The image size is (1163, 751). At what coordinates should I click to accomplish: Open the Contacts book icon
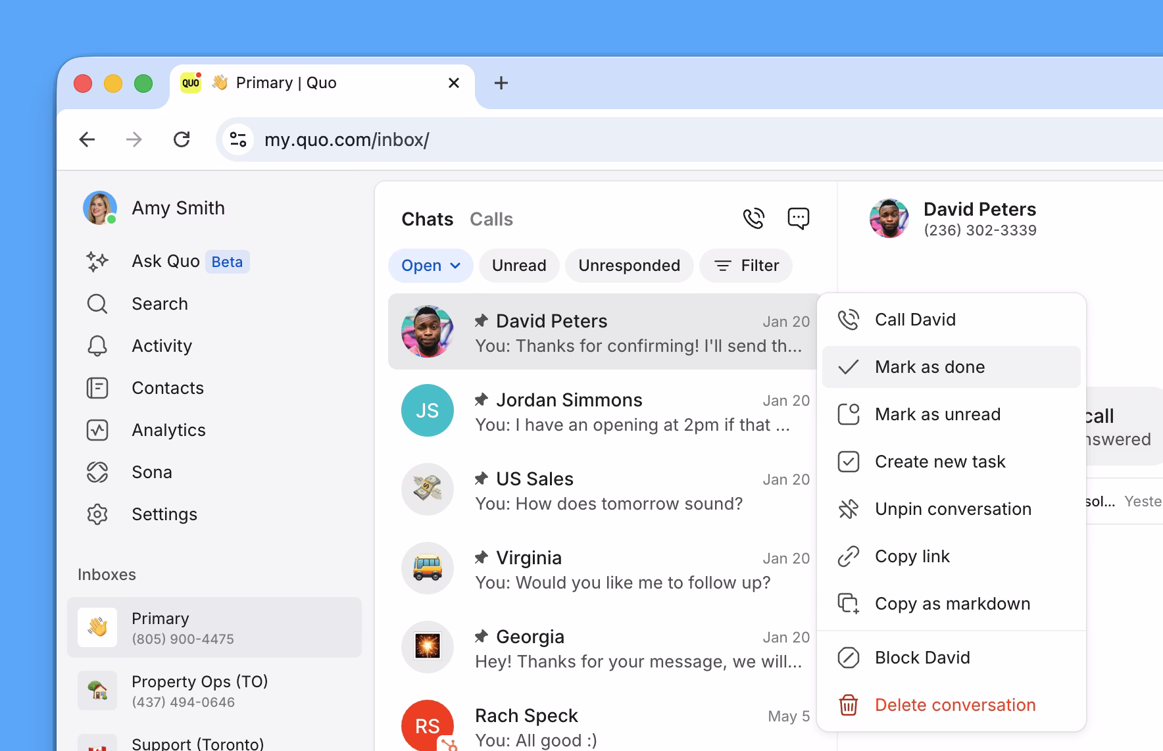97,388
